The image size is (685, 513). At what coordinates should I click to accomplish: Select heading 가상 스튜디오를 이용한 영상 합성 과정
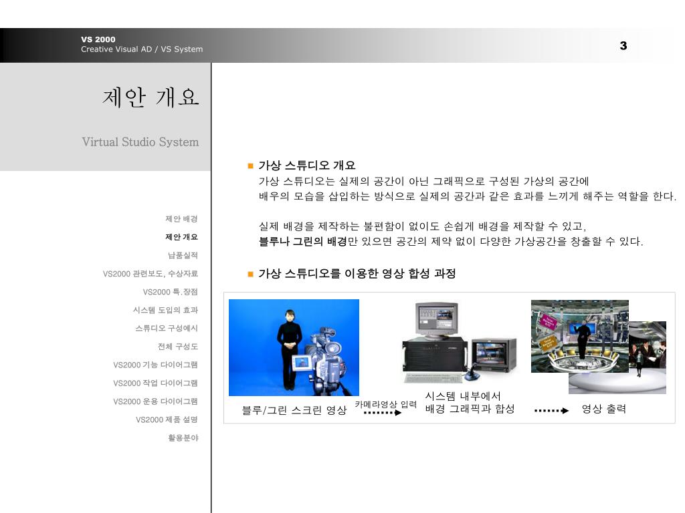click(x=357, y=273)
